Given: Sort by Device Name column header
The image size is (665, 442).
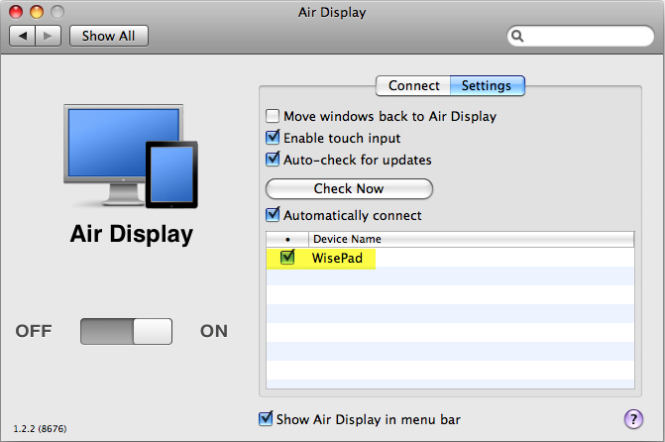Looking at the screenshot, I should pyautogui.click(x=471, y=239).
